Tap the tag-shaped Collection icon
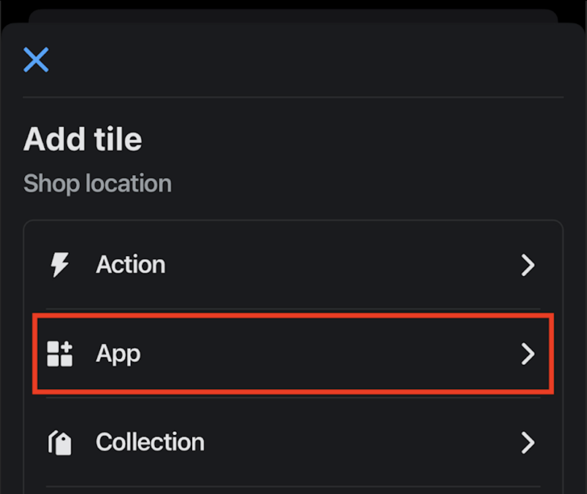 click(60, 442)
